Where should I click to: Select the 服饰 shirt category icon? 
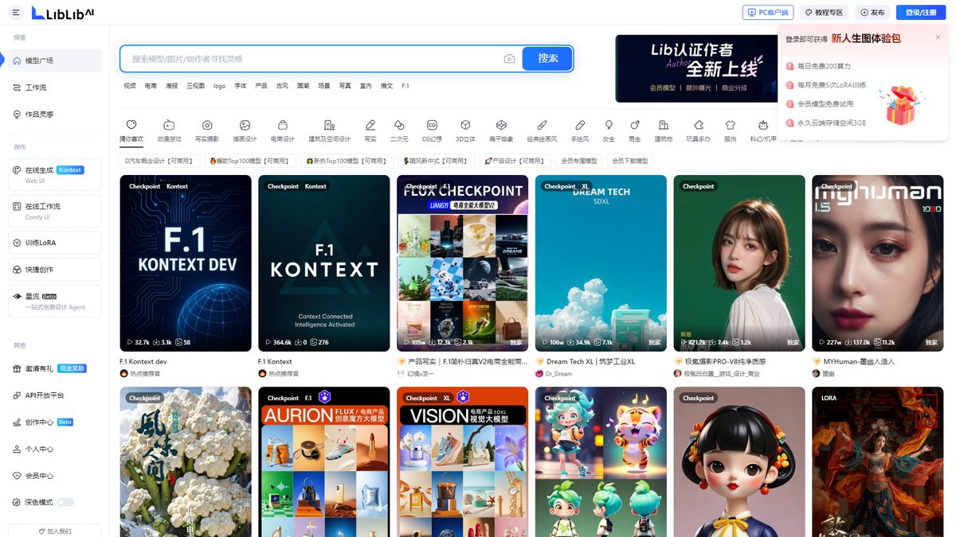(x=730, y=125)
